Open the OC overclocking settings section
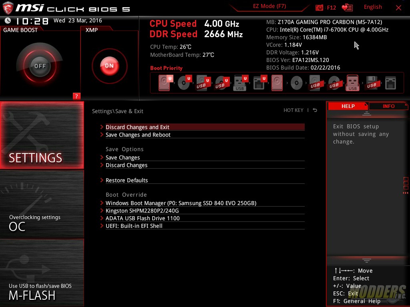Screen dimensions: 410x307 [x=42, y=204]
